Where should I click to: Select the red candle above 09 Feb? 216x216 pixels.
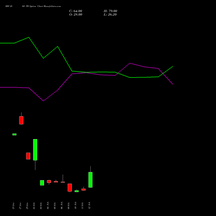[70, 187]
